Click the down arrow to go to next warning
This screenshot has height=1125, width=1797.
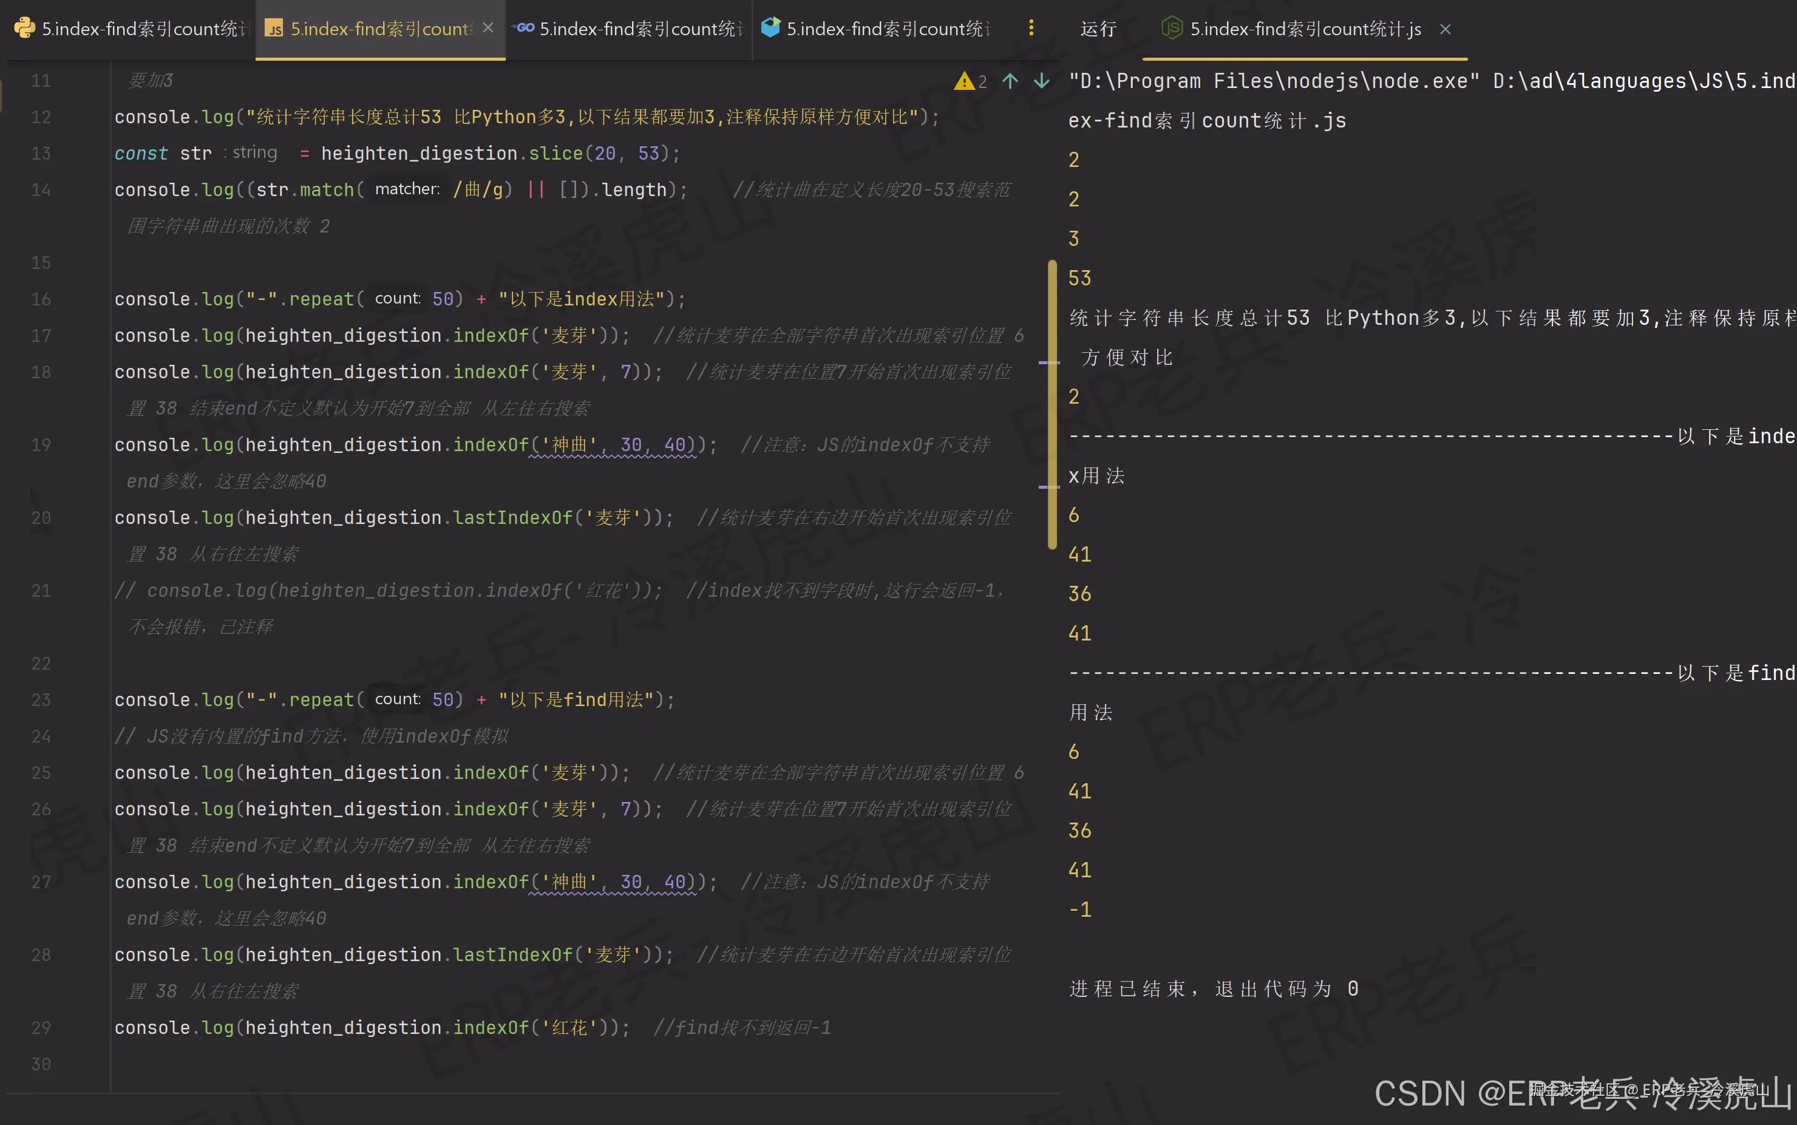[1041, 81]
